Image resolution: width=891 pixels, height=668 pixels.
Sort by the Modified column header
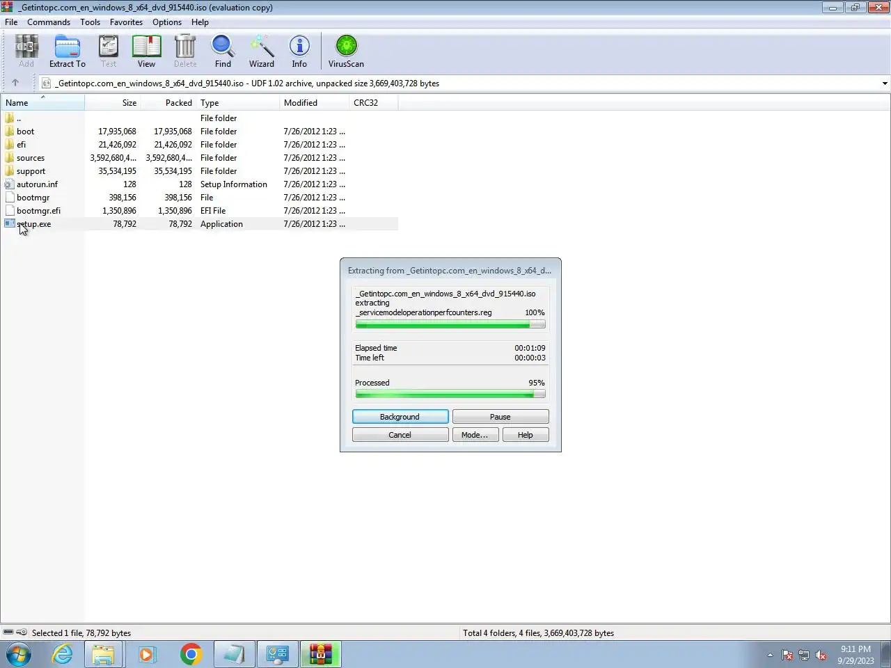click(x=314, y=102)
